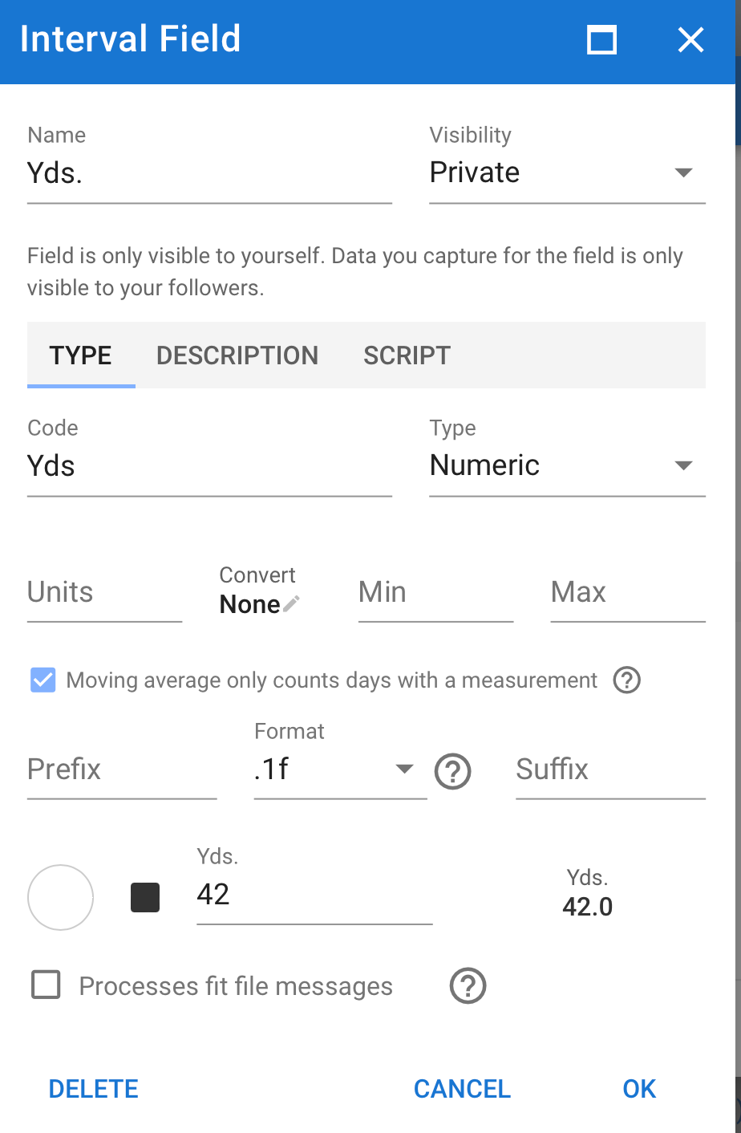Screen dimensions: 741x1133
Task: Click the pencil icon next to Convert None
Action: coord(292,603)
